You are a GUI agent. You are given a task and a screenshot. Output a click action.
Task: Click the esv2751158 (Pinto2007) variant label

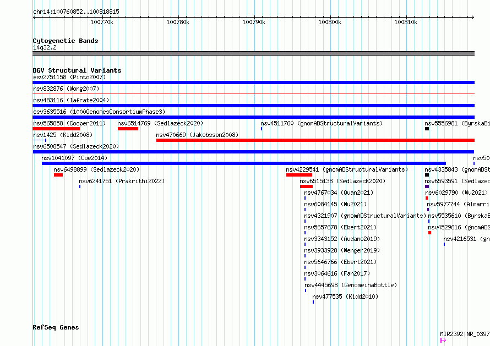69,77
